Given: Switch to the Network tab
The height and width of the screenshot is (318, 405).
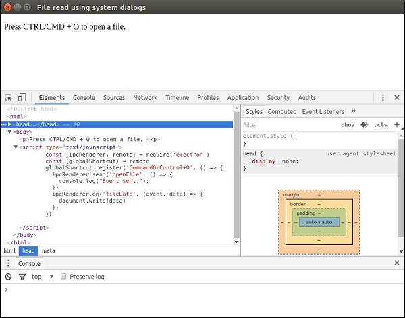Looking at the screenshot, I should [x=144, y=98].
